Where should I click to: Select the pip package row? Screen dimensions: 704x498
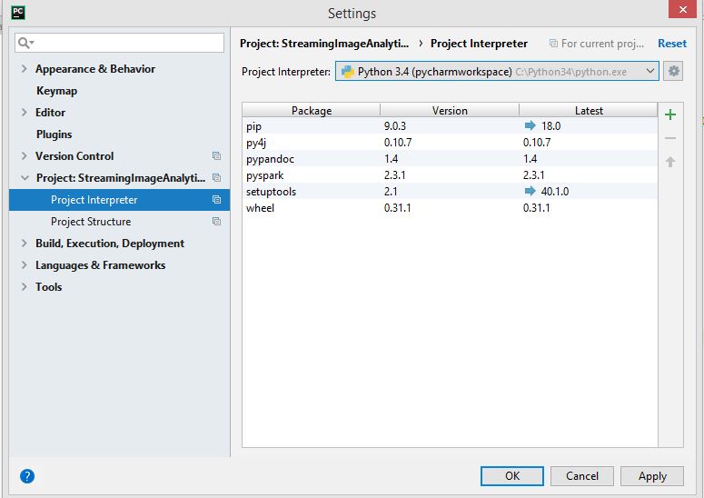tap(450, 125)
